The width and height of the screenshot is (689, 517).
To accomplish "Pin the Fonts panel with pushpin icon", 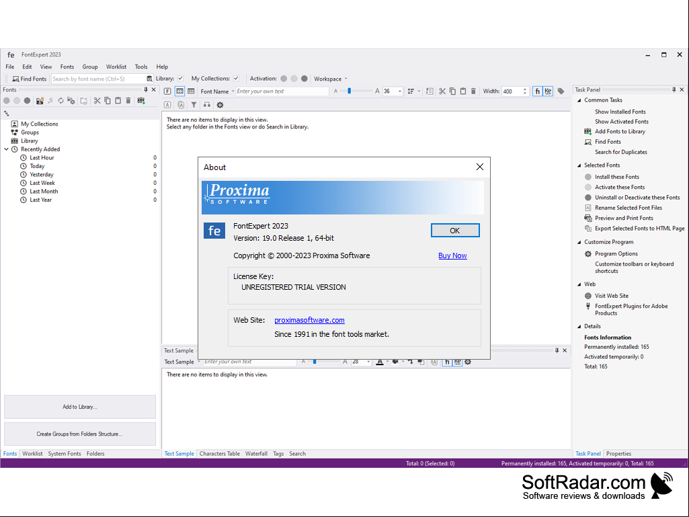I will (x=146, y=89).
